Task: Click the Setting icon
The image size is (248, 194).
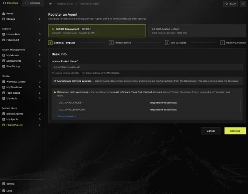Action: coord(4,184)
